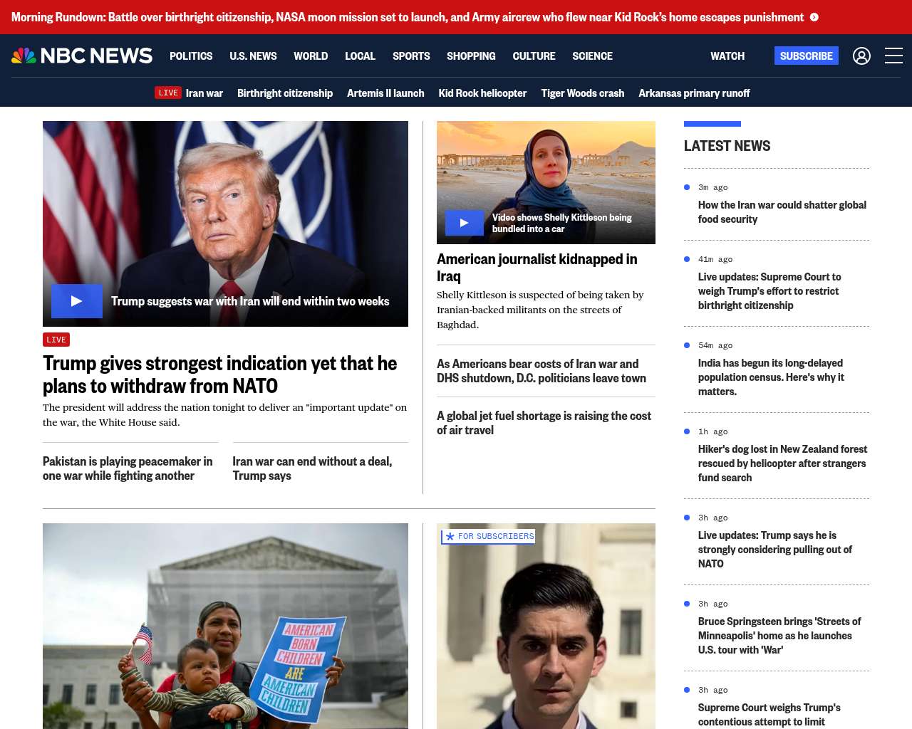
Task: Select the Birthright citizenship trending topic
Action: [284, 93]
